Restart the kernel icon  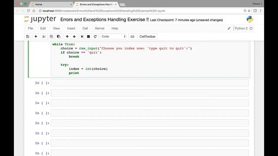pyautogui.click(x=95, y=36)
